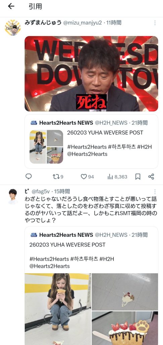Image resolution: width=163 pixels, height=345 pixels.
Task: Open more options on fag5v's post
Action: (x=155, y=192)
